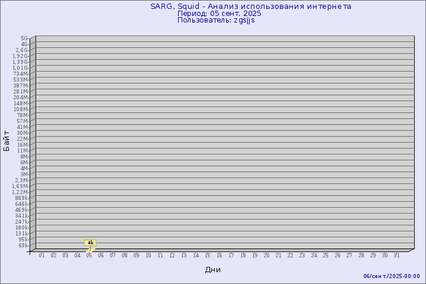Click the 533M label on the byte axis

pos(21,79)
